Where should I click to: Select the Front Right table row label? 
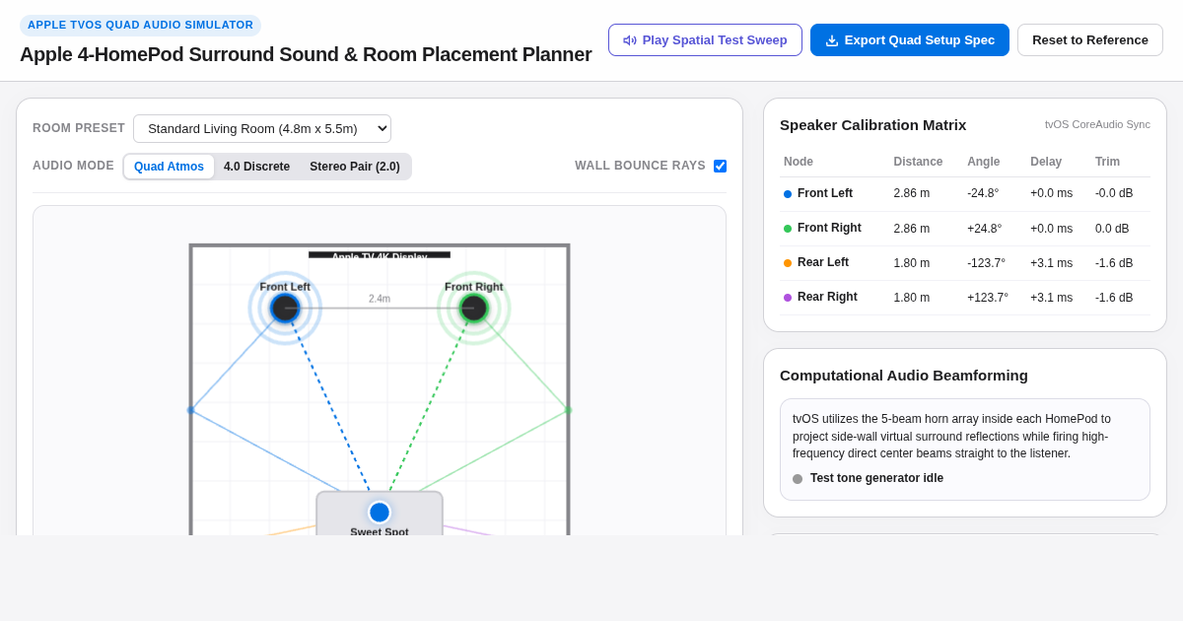tap(829, 228)
